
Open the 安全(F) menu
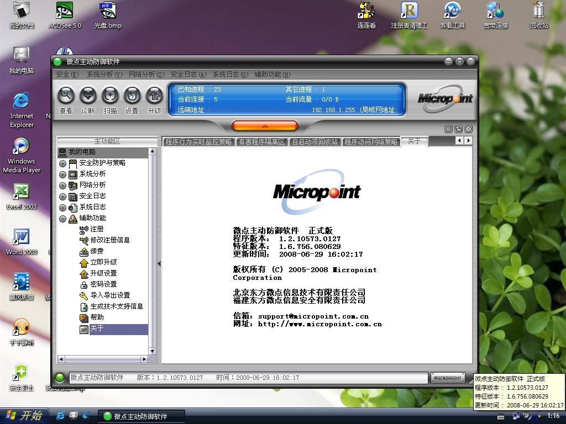click(67, 75)
